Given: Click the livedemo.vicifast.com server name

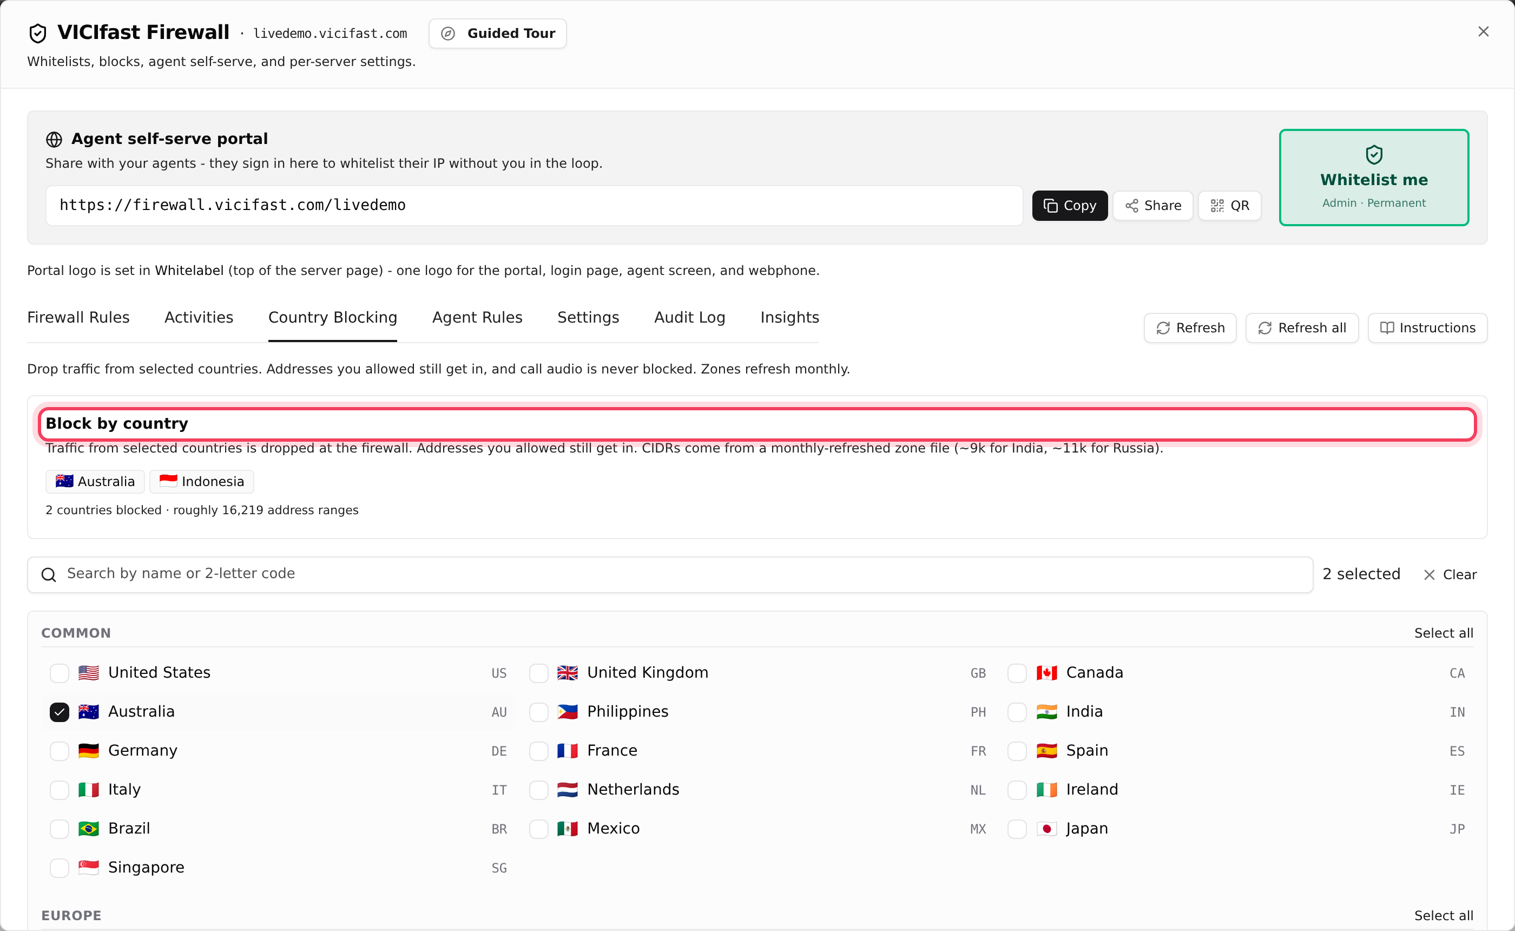Looking at the screenshot, I should click(x=330, y=33).
